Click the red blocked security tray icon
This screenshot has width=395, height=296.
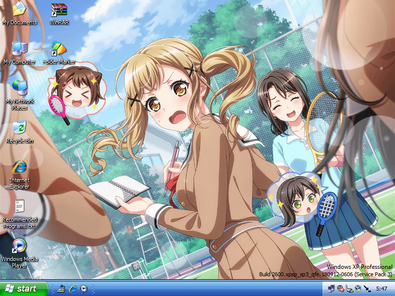tap(340, 289)
